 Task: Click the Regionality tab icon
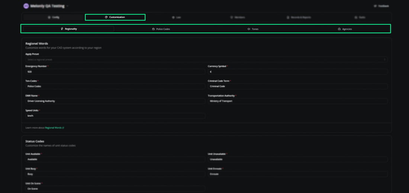click(x=62, y=29)
